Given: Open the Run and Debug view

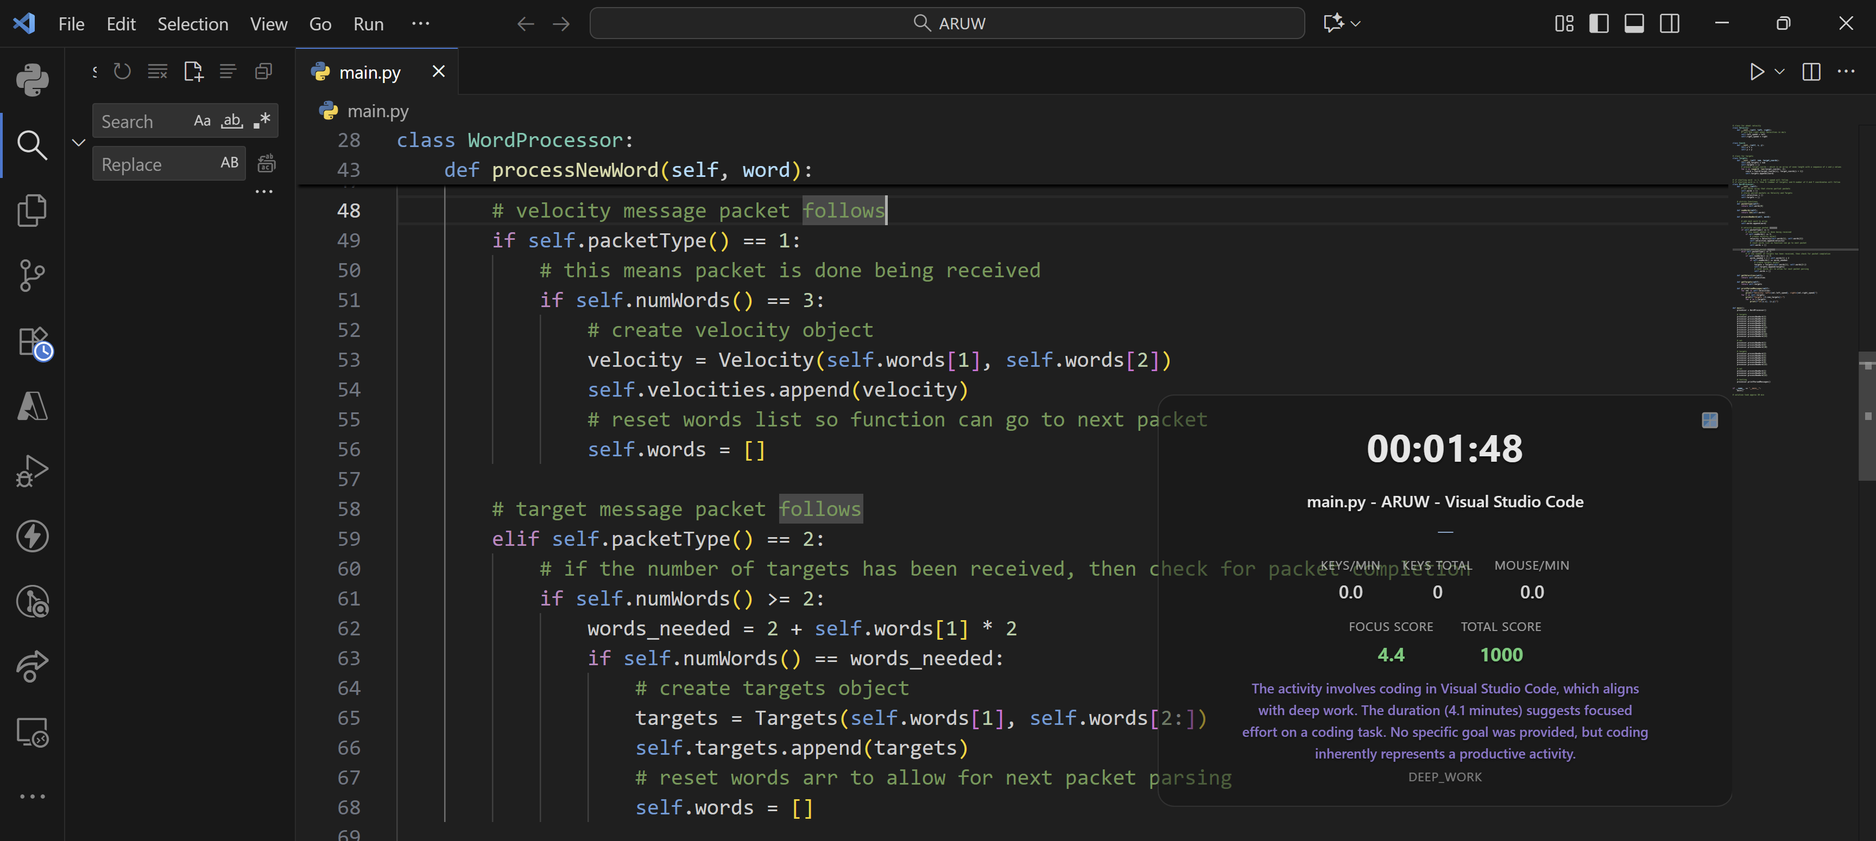Looking at the screenshot, I should [32, 471].
